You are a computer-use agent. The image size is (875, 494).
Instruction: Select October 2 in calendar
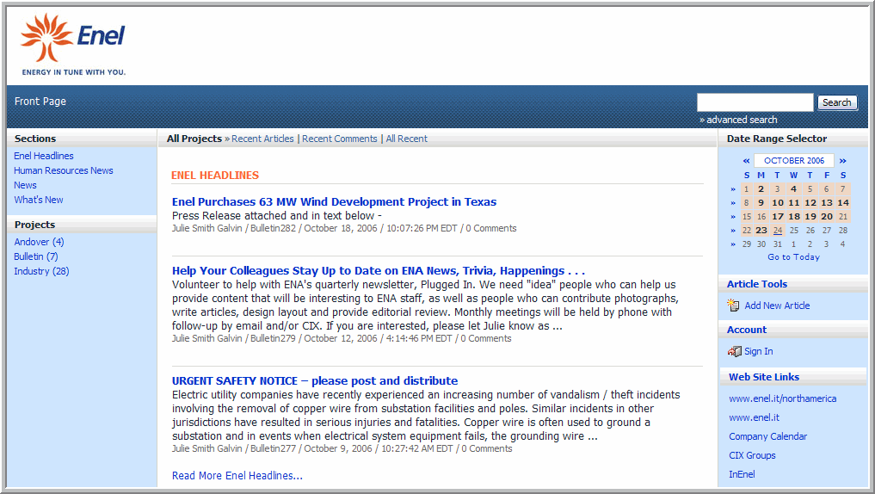pos(761,189)
